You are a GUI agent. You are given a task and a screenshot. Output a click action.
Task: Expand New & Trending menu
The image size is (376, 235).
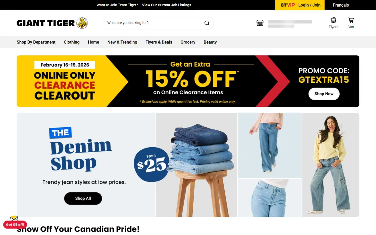[x=122, y=42]
